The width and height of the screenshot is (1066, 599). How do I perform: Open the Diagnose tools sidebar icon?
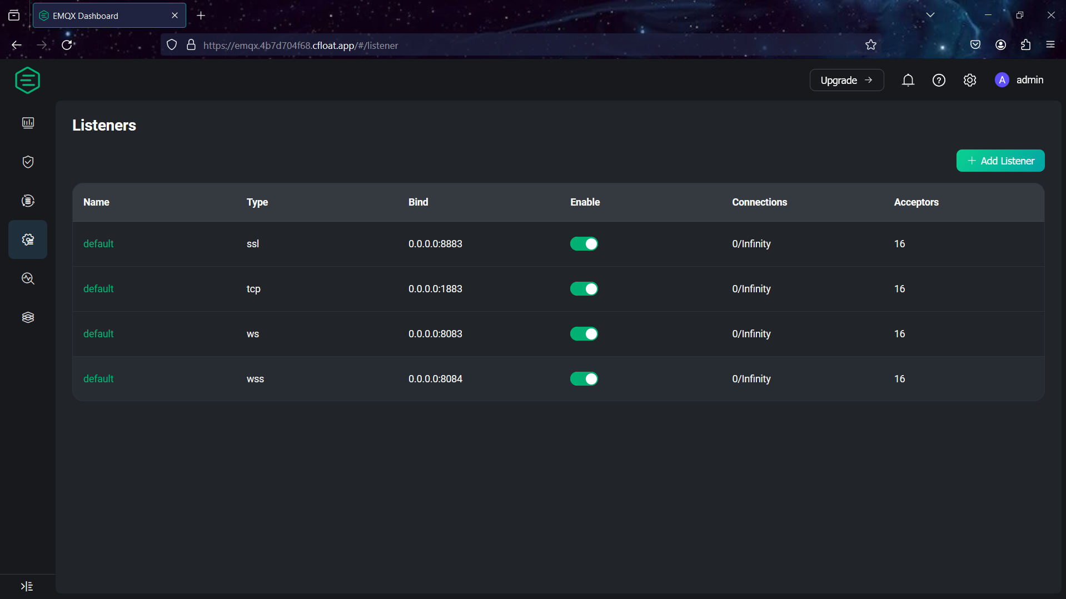click(28, 278)
